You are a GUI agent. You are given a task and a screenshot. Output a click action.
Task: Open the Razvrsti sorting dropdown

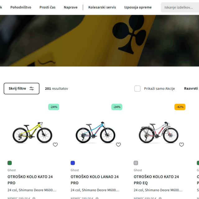191,89
